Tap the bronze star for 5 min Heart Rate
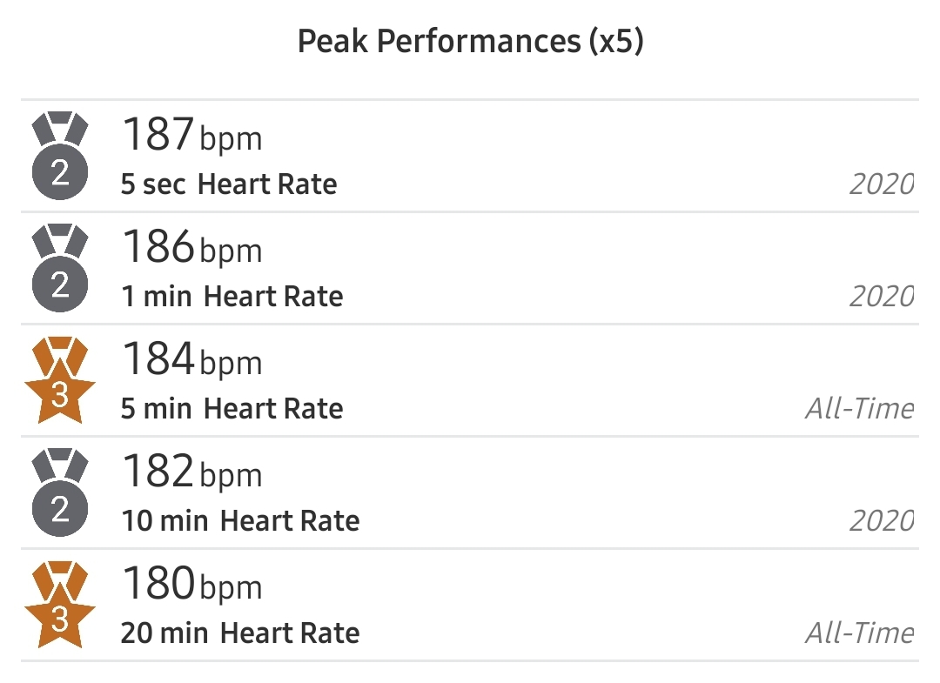940x683 pixels. (59, 381)
